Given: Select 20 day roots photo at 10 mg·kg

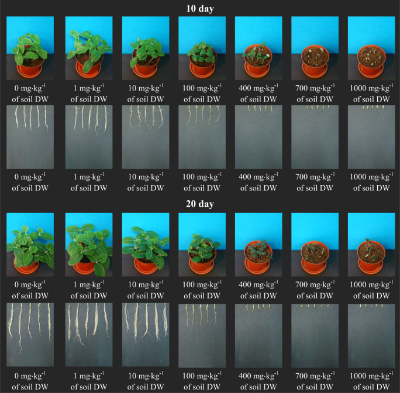Looking at the screenshot, I should [146, 335].
